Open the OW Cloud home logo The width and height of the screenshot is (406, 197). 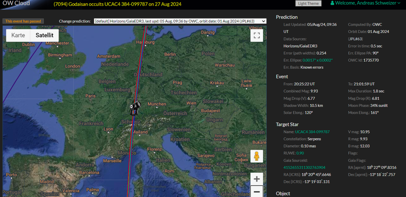[x=16, y=3]
